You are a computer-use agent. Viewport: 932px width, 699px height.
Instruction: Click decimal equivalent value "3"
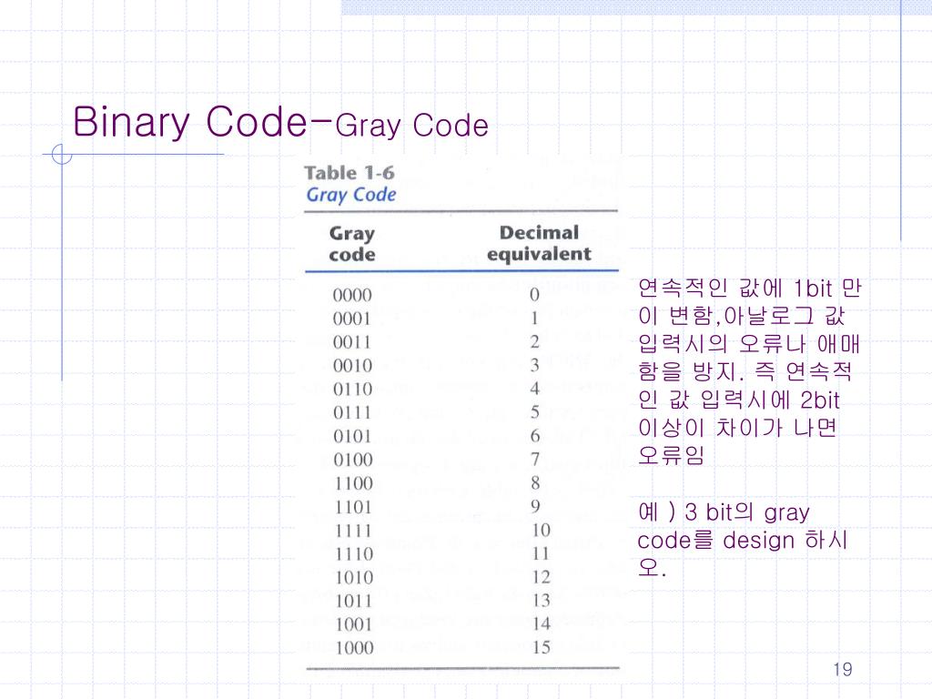coord(535,365)
